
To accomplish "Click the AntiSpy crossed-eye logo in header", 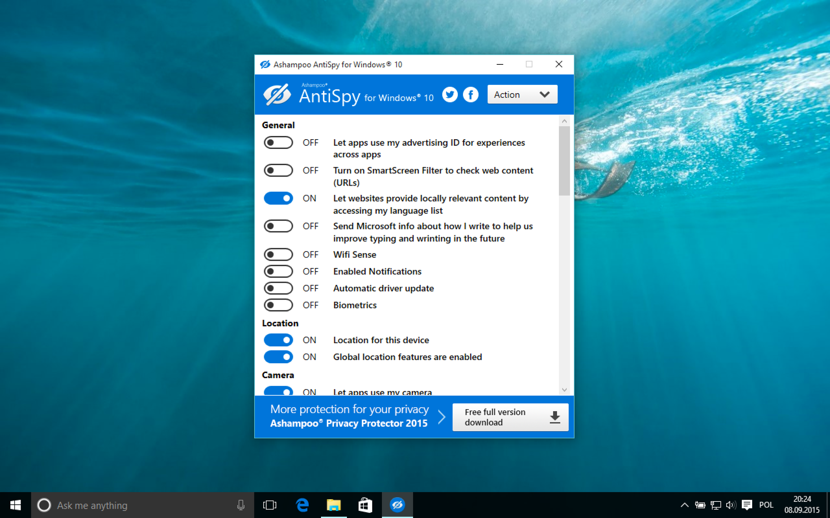I will [x=277, y=95].
